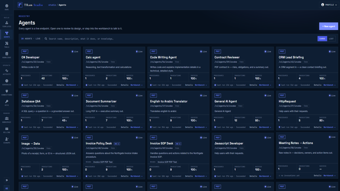The image size is (340, 191).
Task: Open Workbench for Invoice Policy Desk
Action: click(137, 176)
